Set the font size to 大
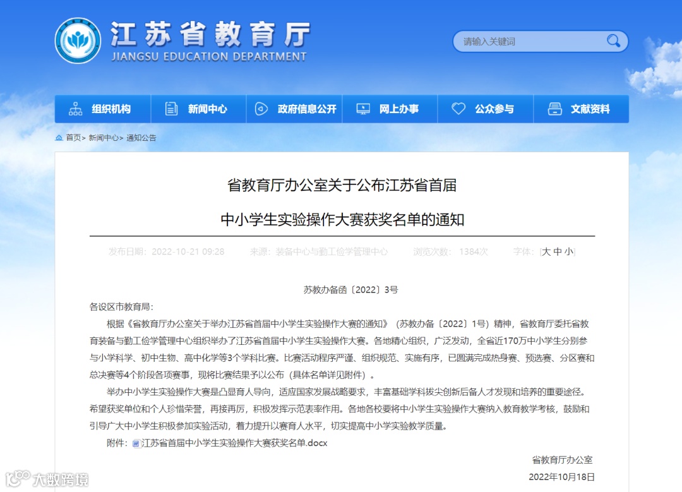Viewport: 682px width, 492px height. (x=546, y=252)
